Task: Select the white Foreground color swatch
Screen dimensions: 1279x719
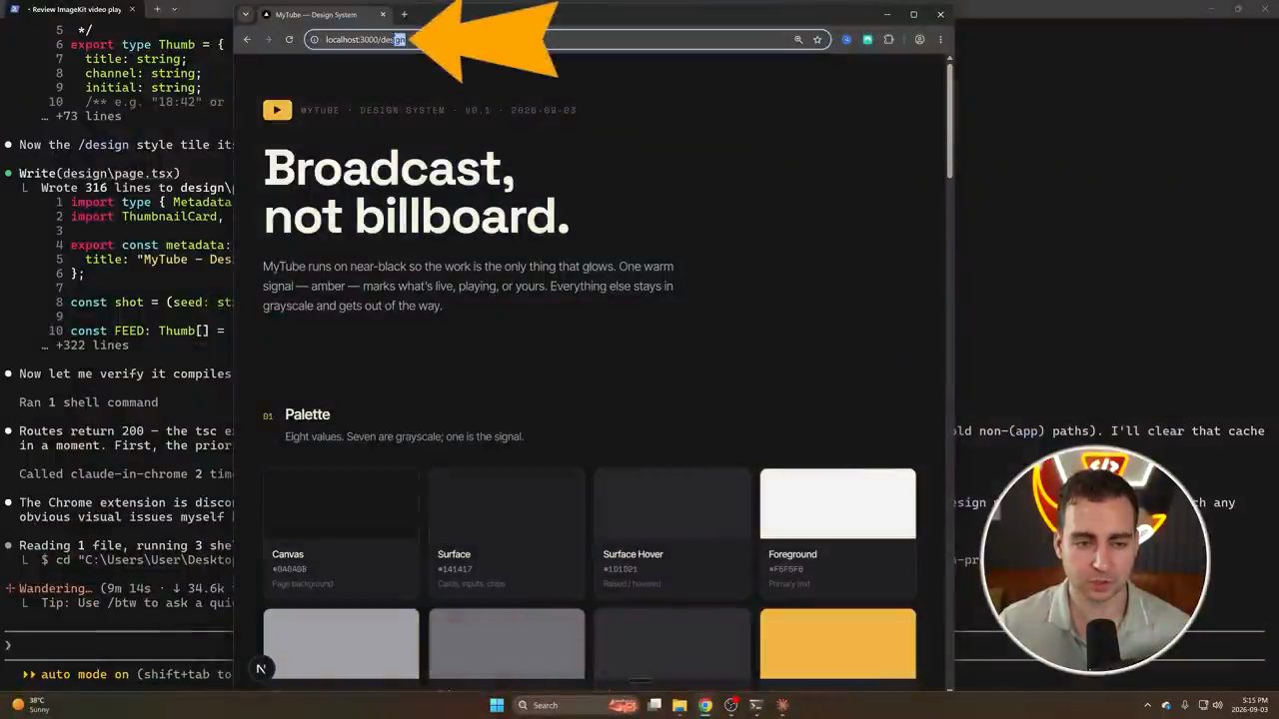Action: tap(837, 533)
